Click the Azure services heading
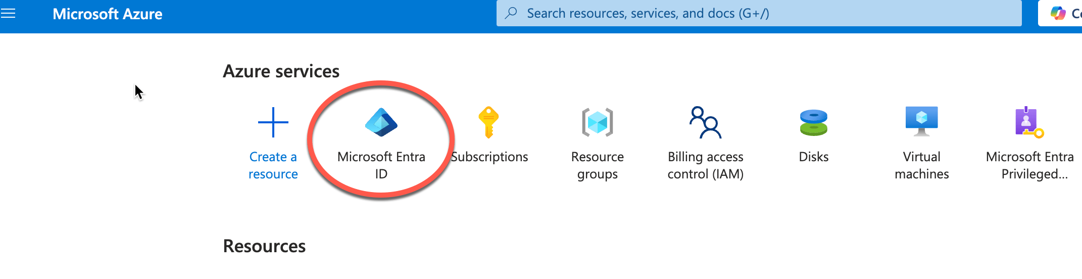The width and height of the screenshot is (1082, 279). pos(281,71)
